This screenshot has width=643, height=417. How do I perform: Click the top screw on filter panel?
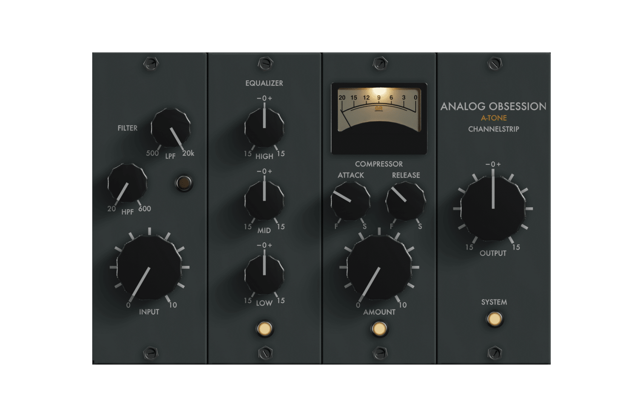tap(151, 64)
